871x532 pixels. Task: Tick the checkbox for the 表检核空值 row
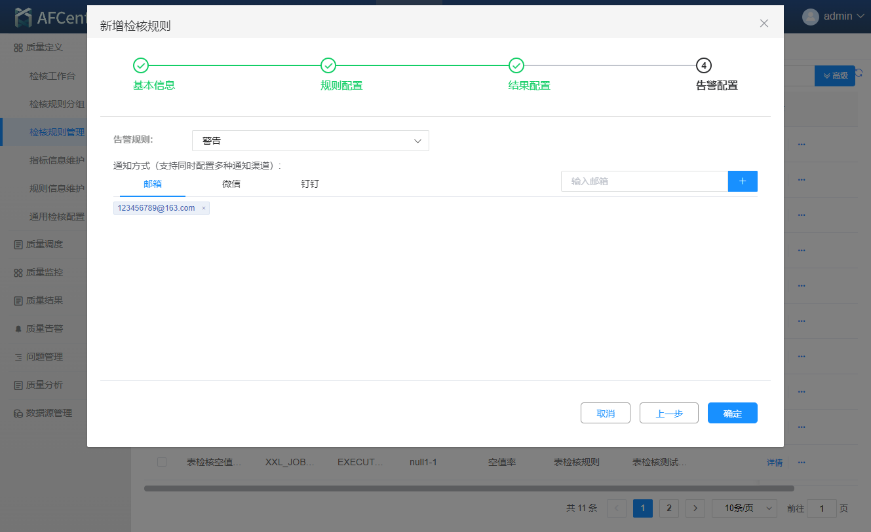[162, 462]
